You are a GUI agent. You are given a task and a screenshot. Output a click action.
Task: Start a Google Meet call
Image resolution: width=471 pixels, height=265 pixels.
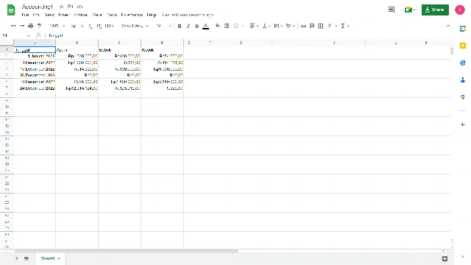pyautogui.click(x=409, y=10)
